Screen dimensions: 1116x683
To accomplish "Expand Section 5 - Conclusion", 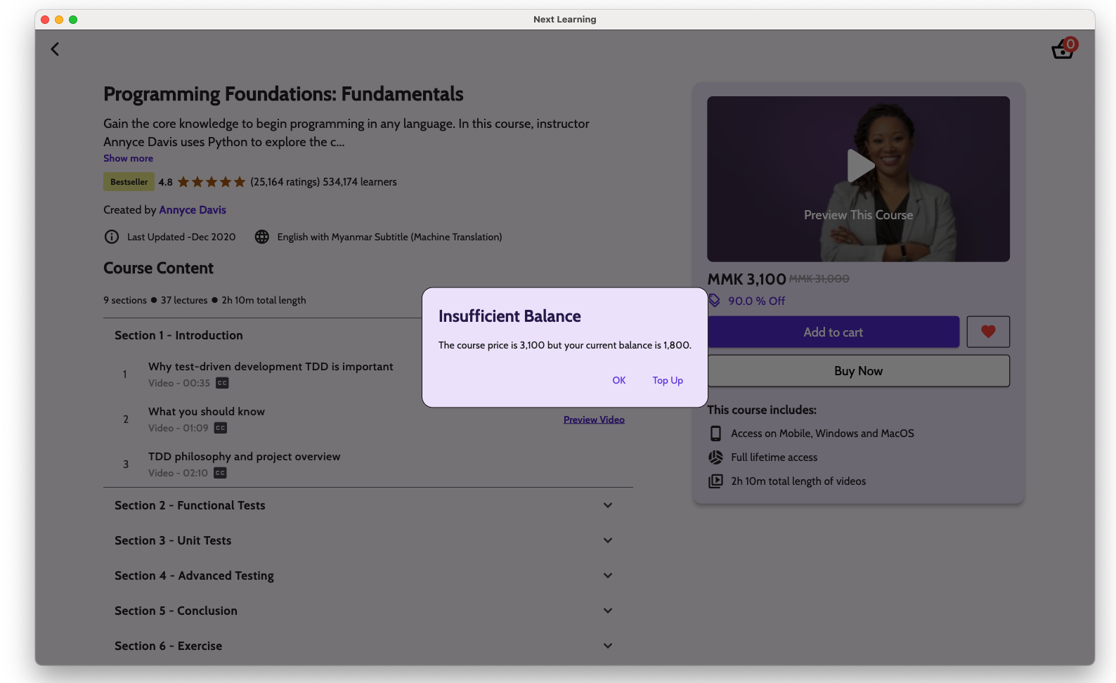I will [608, 611].
